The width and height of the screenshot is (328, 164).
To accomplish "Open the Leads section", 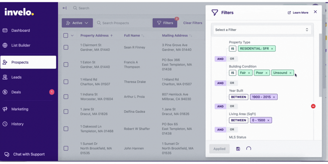I will coord(16,77).
